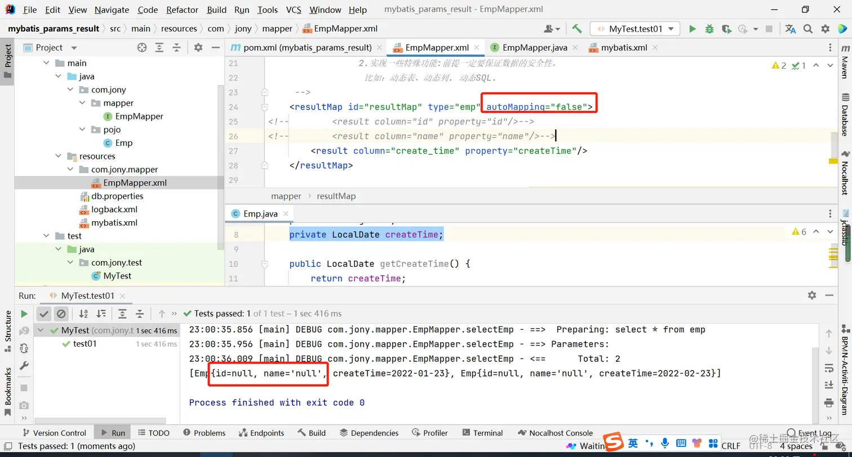Toggle Show Passed tests filter
Image resolution: width=852 pixels, height=457 pixels.
[44, 313]
